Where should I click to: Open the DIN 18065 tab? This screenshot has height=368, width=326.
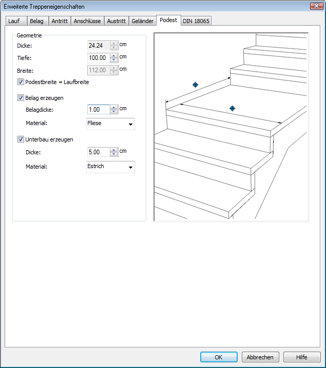click(196, 21)
